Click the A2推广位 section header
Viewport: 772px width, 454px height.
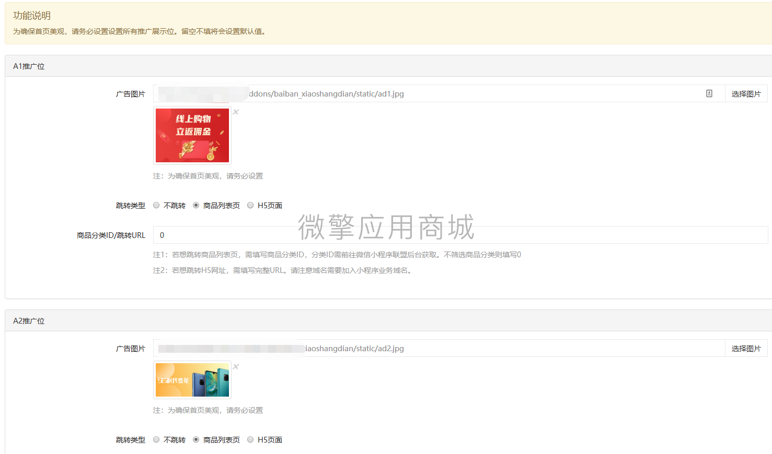[29, 320]
